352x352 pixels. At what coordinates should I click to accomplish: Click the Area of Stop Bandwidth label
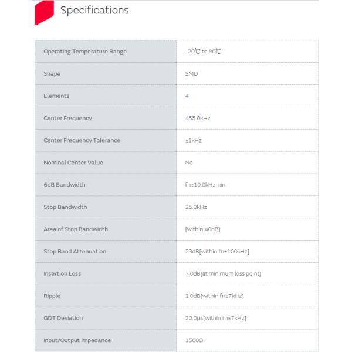click(76, 229)
